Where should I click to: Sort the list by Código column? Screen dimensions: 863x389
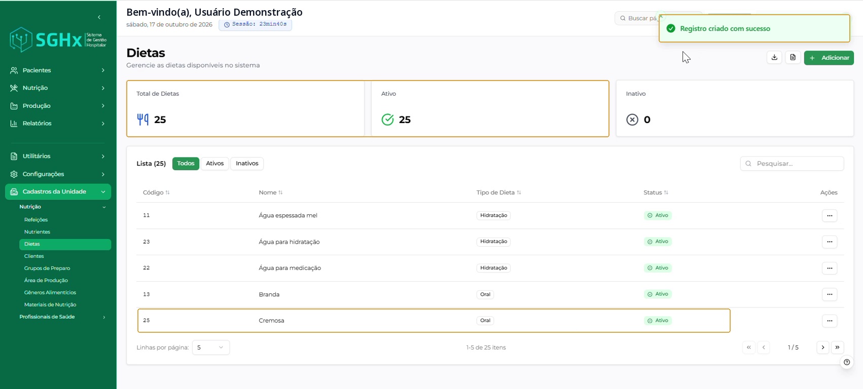pos(156,192)
